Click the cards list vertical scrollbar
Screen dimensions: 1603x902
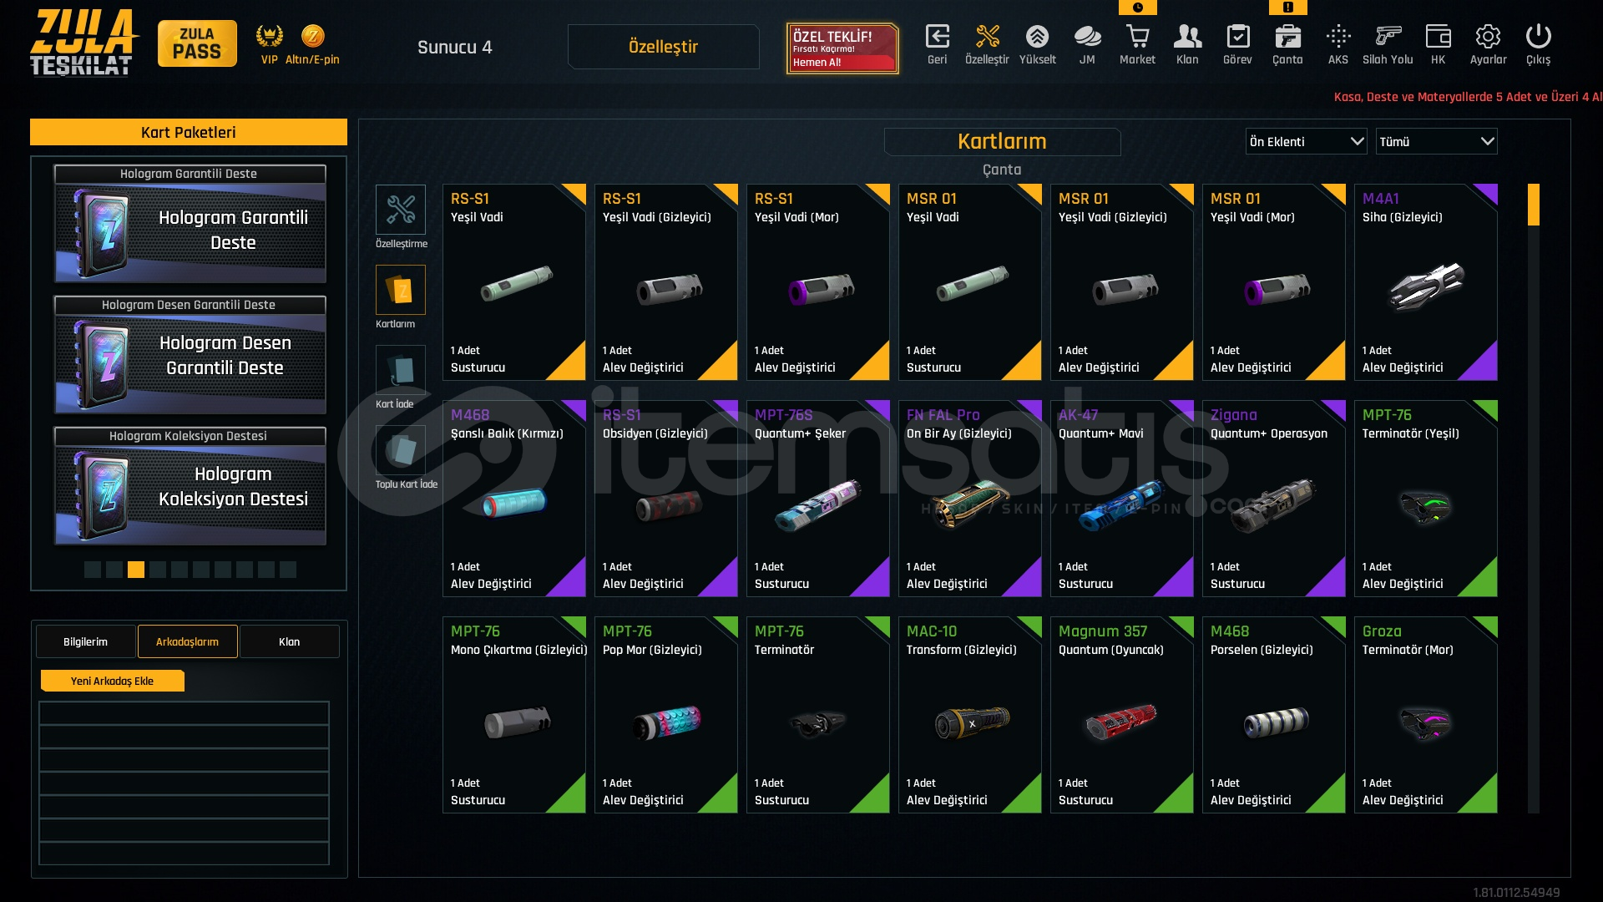pyautogui.click(x=1533, y=499)
